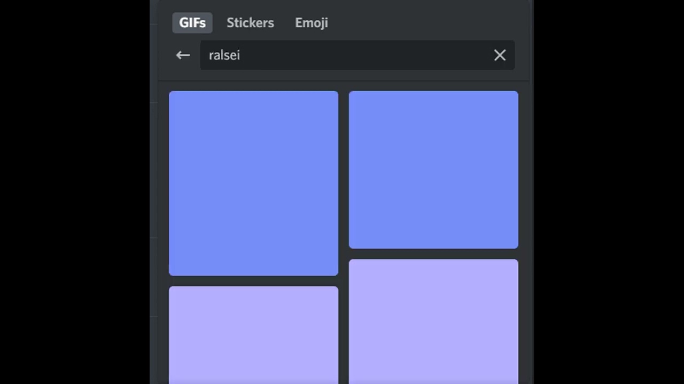Viewport: 684px width, 384px height.
Task: Return to GIF categories via left arrow
Action: 183,55
